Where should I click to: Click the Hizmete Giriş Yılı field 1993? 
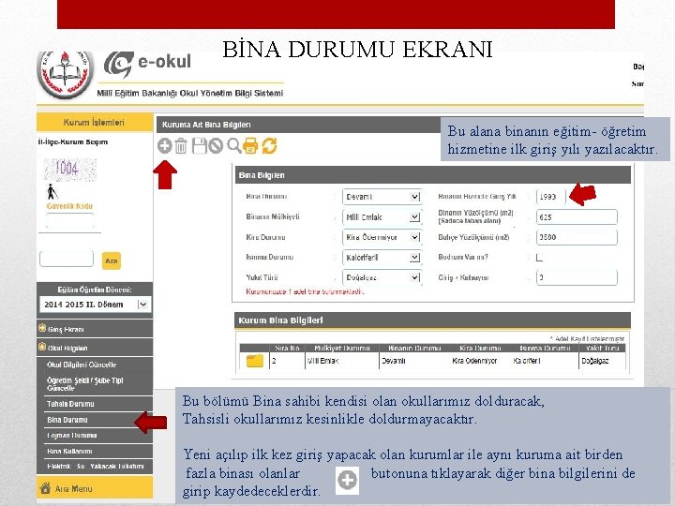pyautogui.click(x=550, y=197)
